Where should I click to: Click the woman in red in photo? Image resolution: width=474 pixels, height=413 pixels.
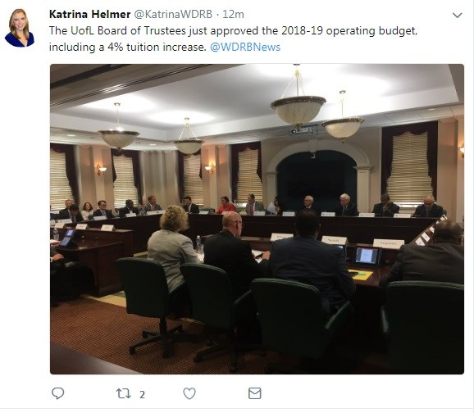226,206
